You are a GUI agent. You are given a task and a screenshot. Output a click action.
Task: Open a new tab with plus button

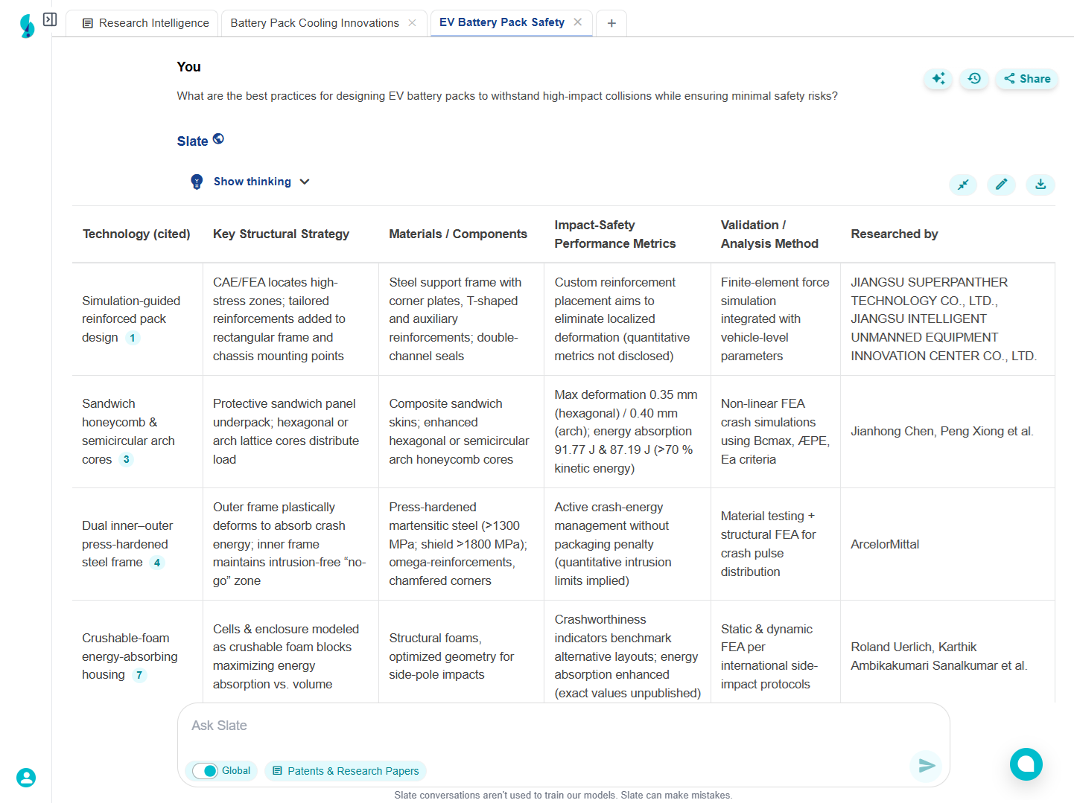(x=611, y=23)
